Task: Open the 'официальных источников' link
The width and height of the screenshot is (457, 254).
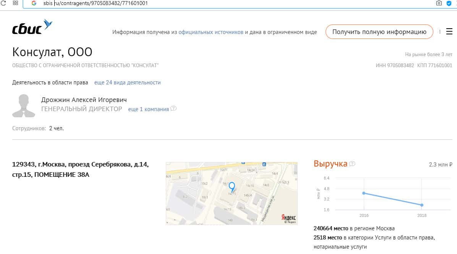Action: [x=211, y=32]
